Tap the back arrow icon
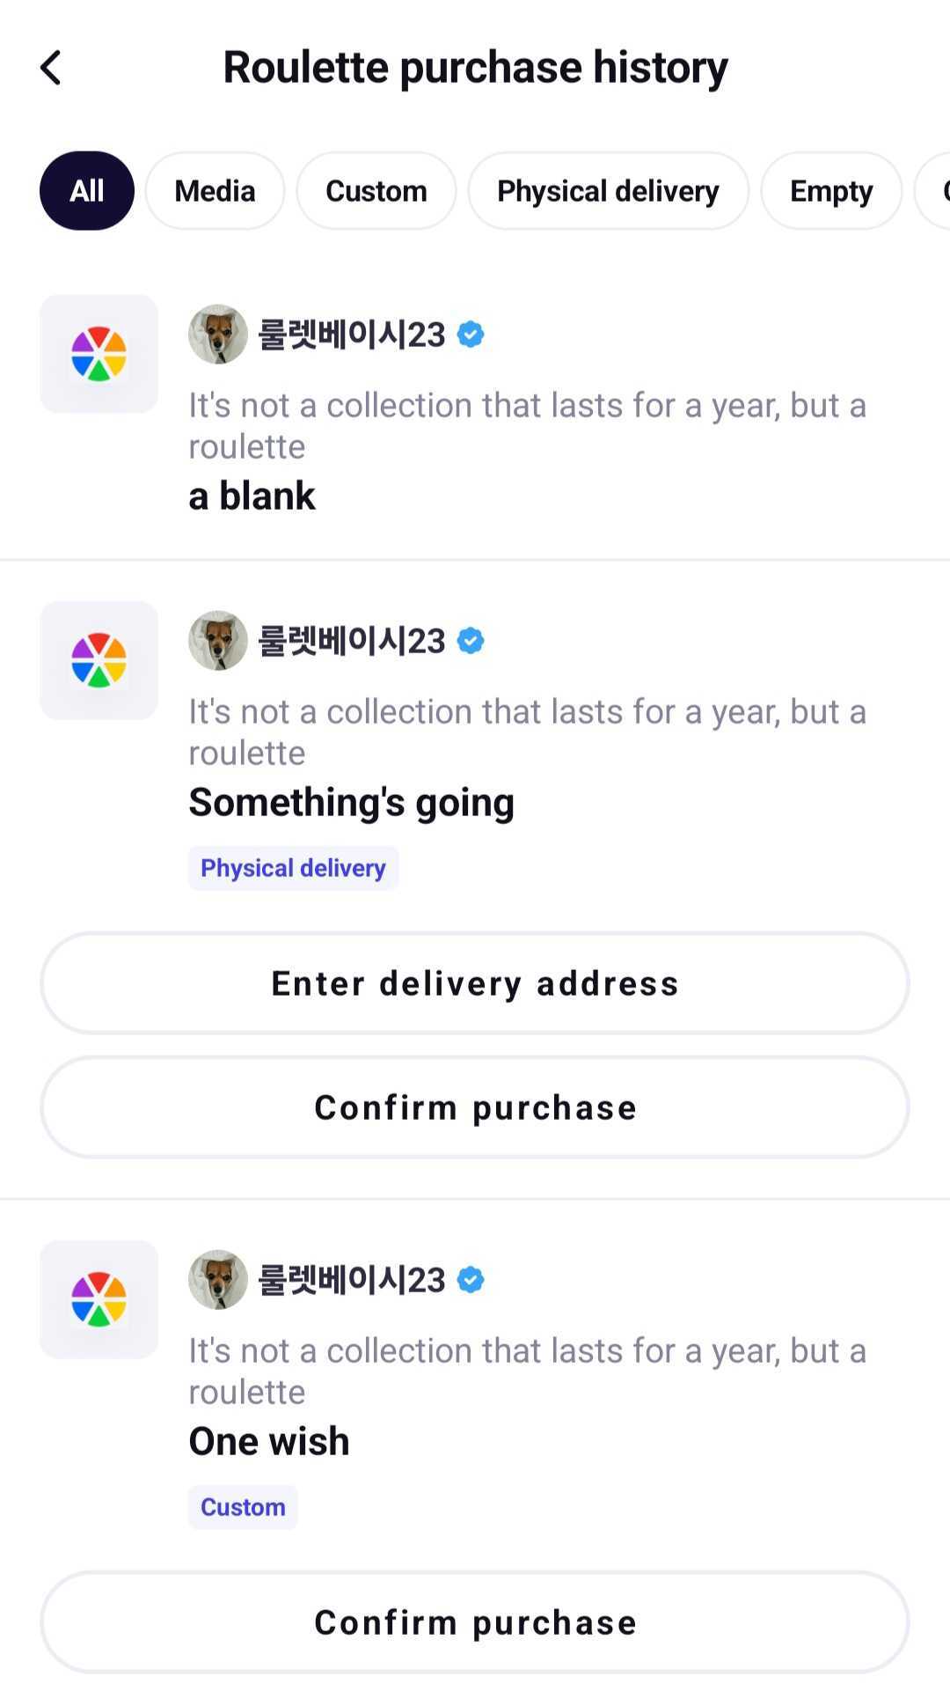950x1706 pixels. click(x=51, y=68)
